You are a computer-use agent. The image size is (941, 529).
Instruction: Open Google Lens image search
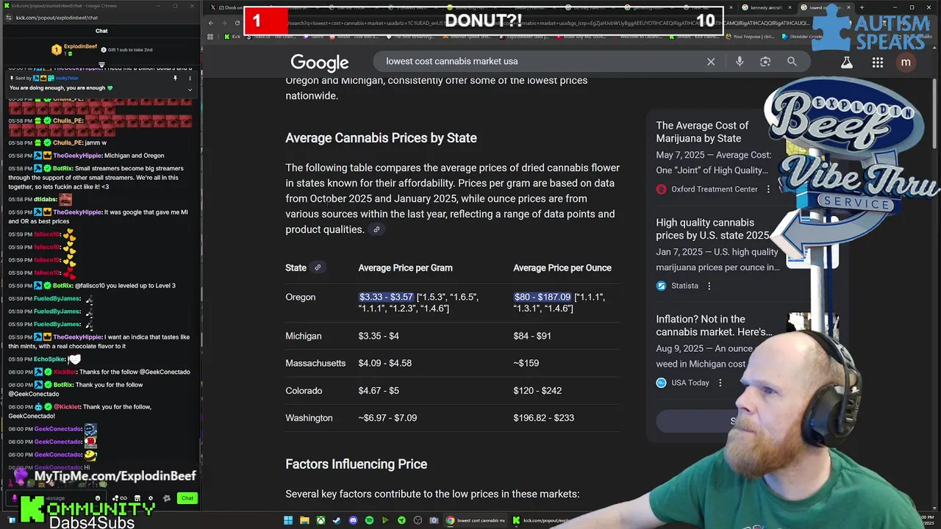pos(765,62)
